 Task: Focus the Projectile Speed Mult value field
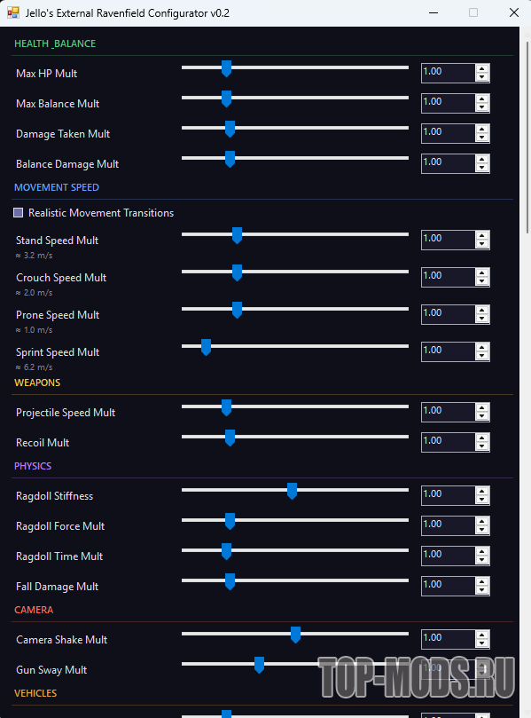448,412
